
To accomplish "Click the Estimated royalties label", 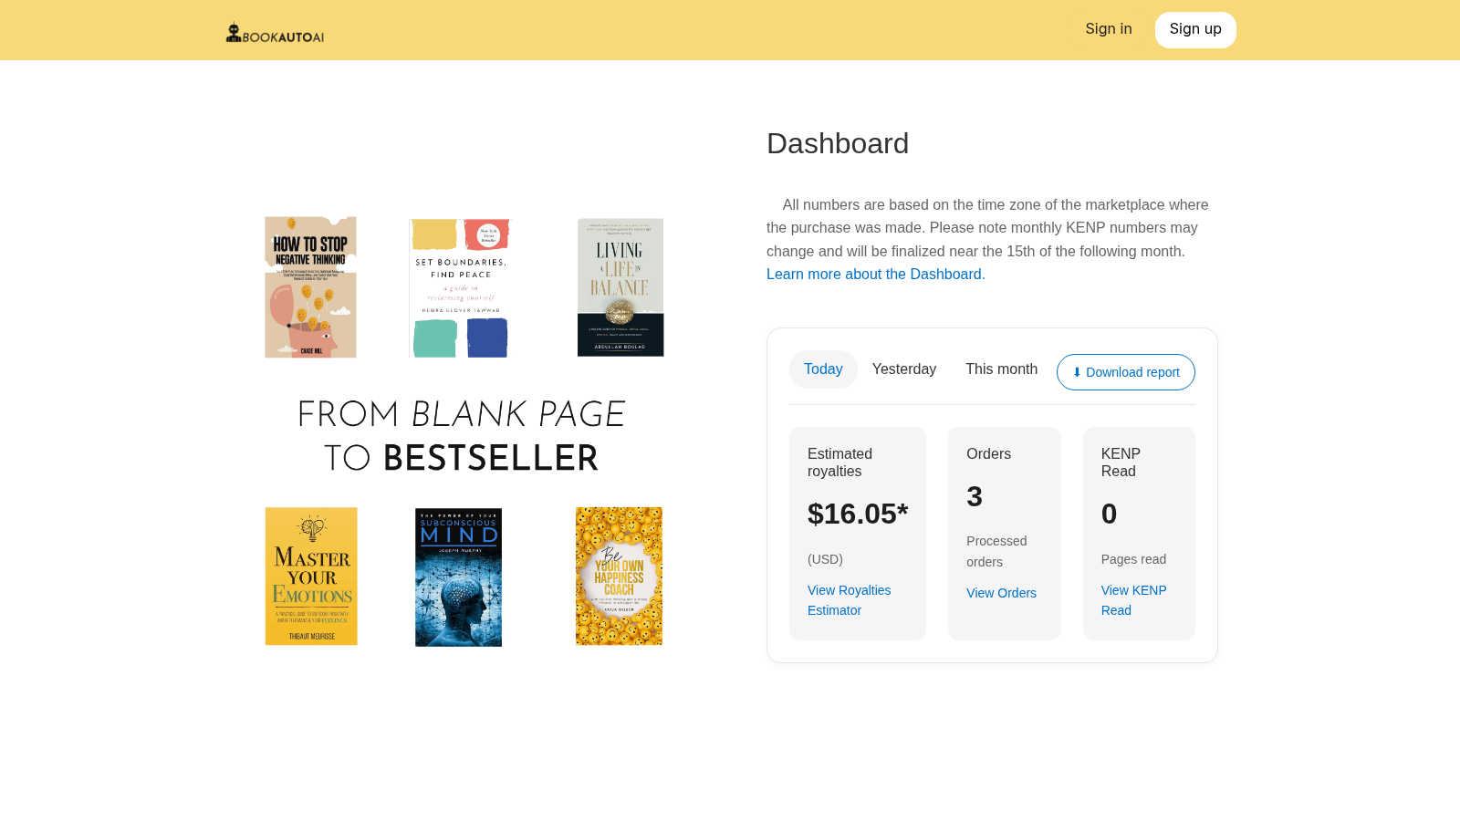I will tap(839, 462).
